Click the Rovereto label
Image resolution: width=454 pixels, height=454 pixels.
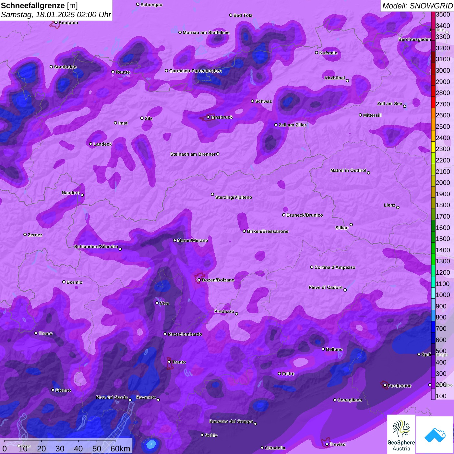pyautogui.click(x=146, y=397)
